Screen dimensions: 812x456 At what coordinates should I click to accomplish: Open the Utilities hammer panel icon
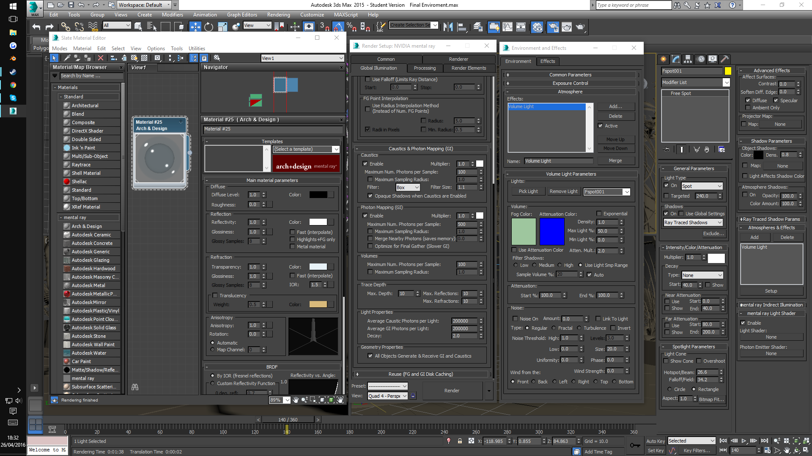[725, 59]
